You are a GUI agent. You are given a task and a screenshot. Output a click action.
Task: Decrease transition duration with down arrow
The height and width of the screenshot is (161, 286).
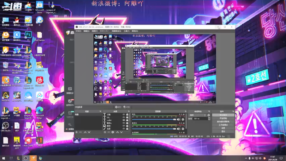[209, 119]
